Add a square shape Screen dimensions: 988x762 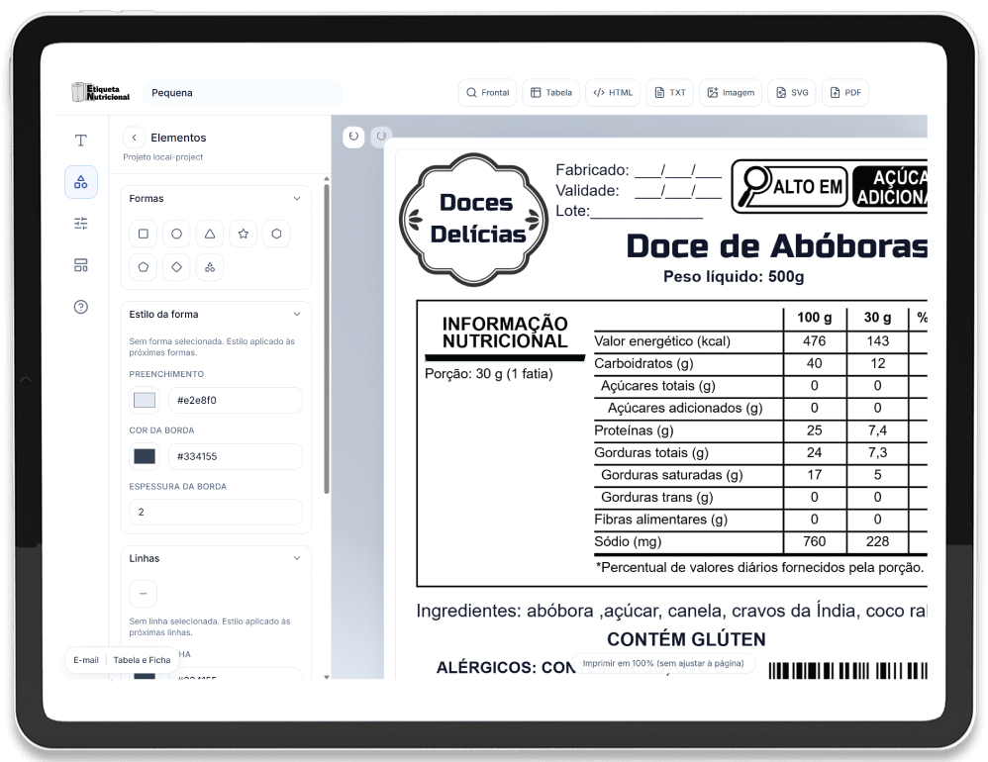[144, 234]
